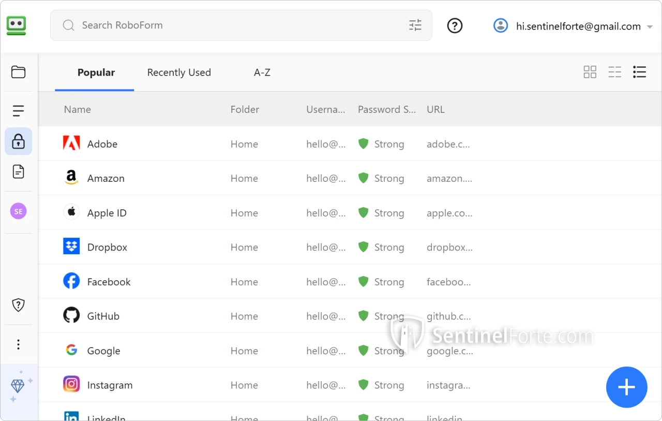Open the folders icon in sidebar
Viewport: 662px width, 421px height.
click(x=19, y=72)
